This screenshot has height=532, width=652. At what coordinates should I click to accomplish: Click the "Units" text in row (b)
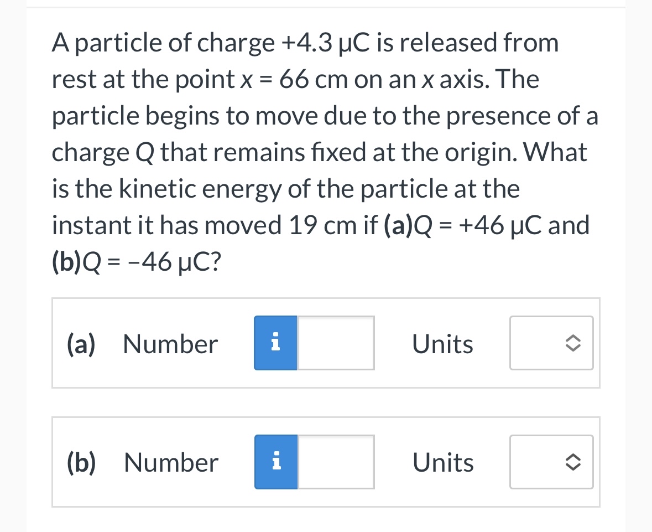coord(442,462)
